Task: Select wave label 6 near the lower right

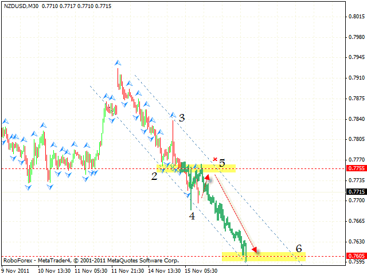Action: [298, 249]
